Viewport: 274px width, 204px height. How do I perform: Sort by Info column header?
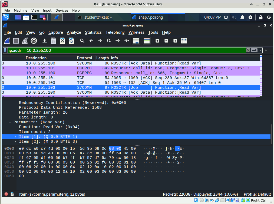185,58
